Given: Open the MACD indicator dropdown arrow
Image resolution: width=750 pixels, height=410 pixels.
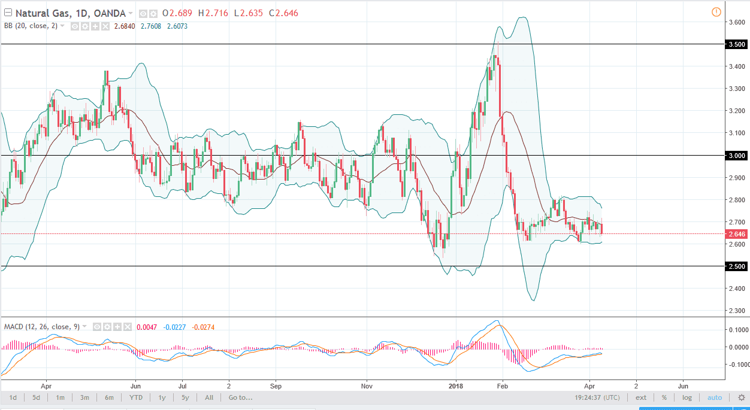Looking at the screenshot, I should (84, 326).
